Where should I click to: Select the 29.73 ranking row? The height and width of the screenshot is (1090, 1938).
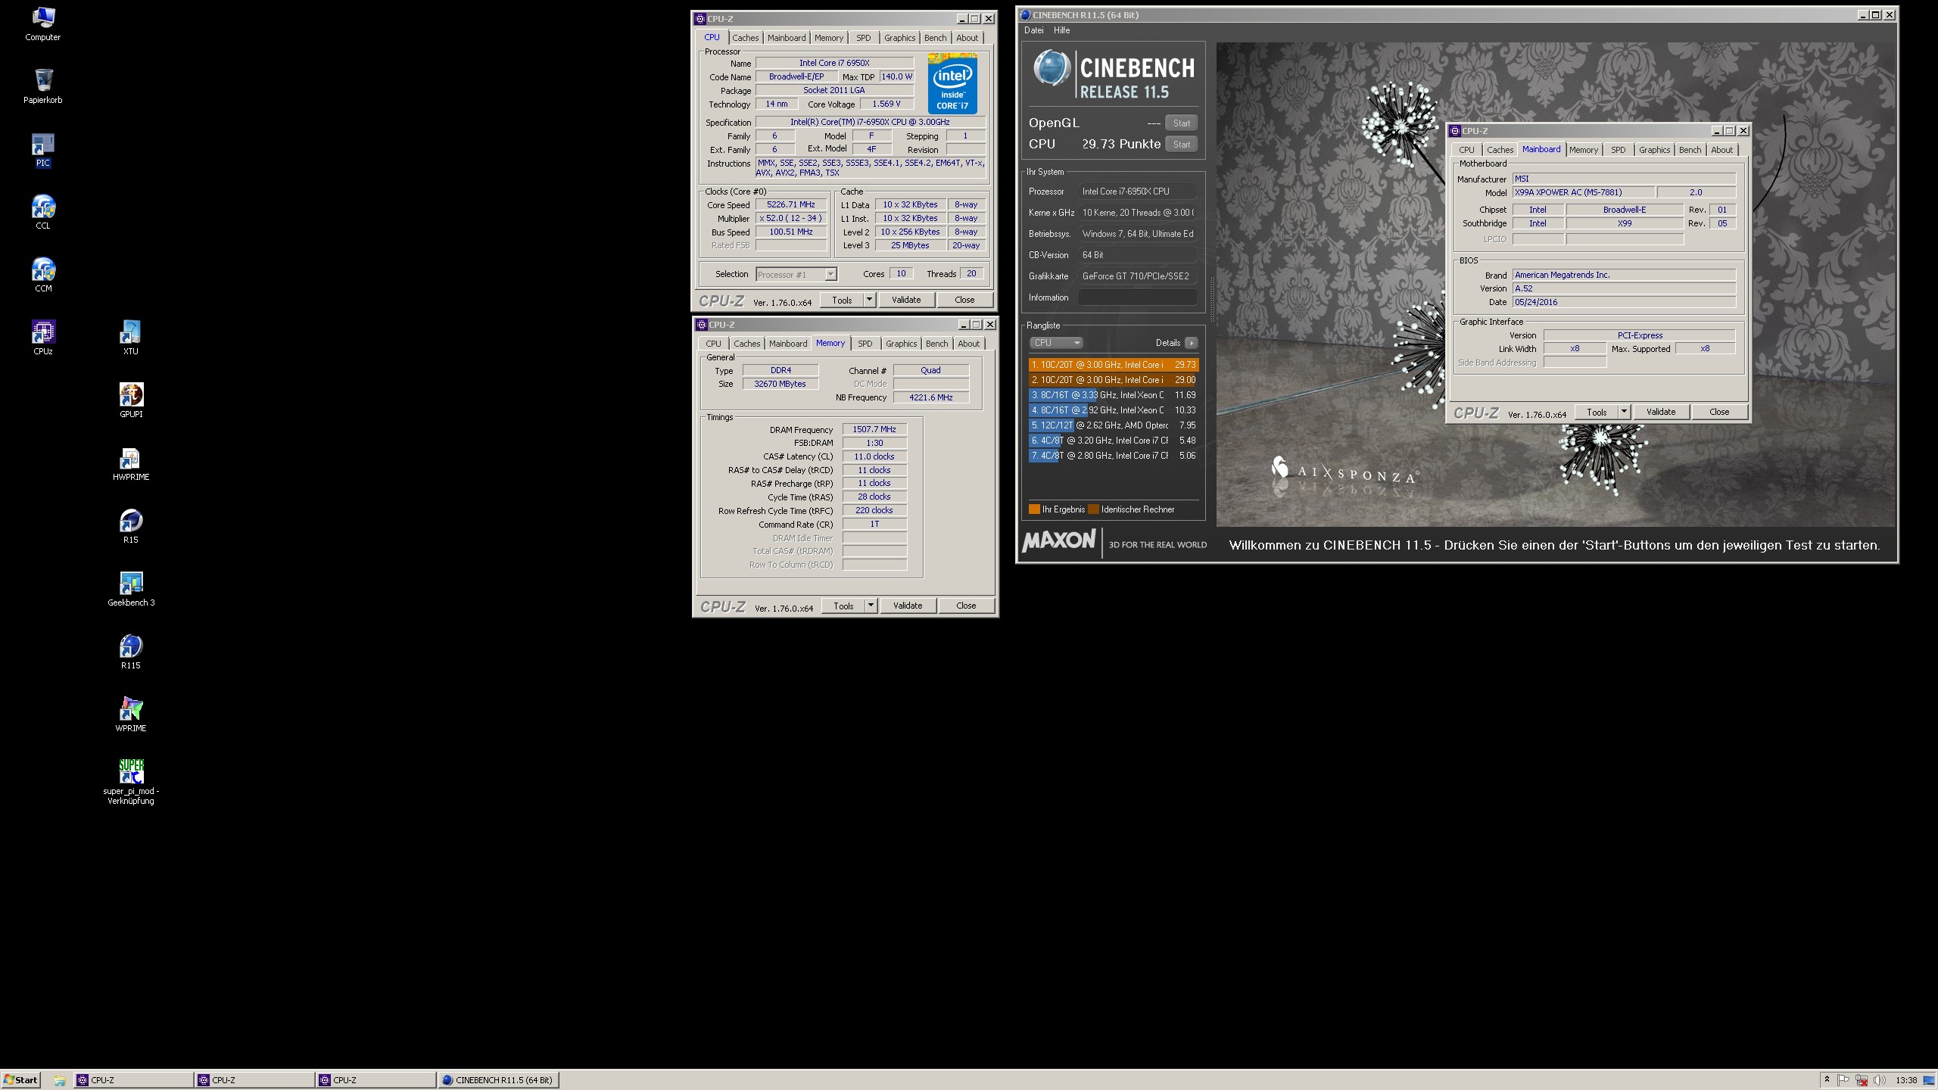[1114, 365]
